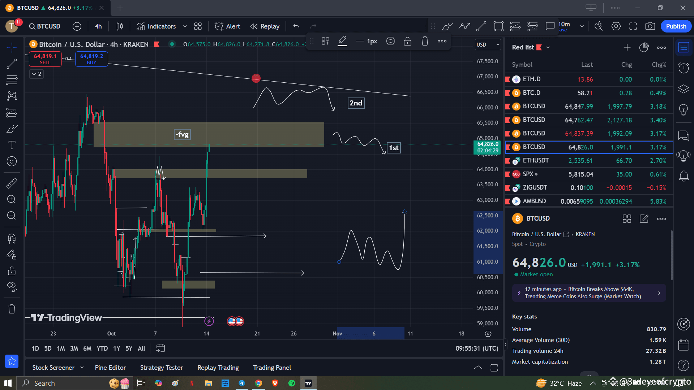The image size is (694, 390).
Task: Open the USD currency dropdown on price scale
Action: [487, 44]
